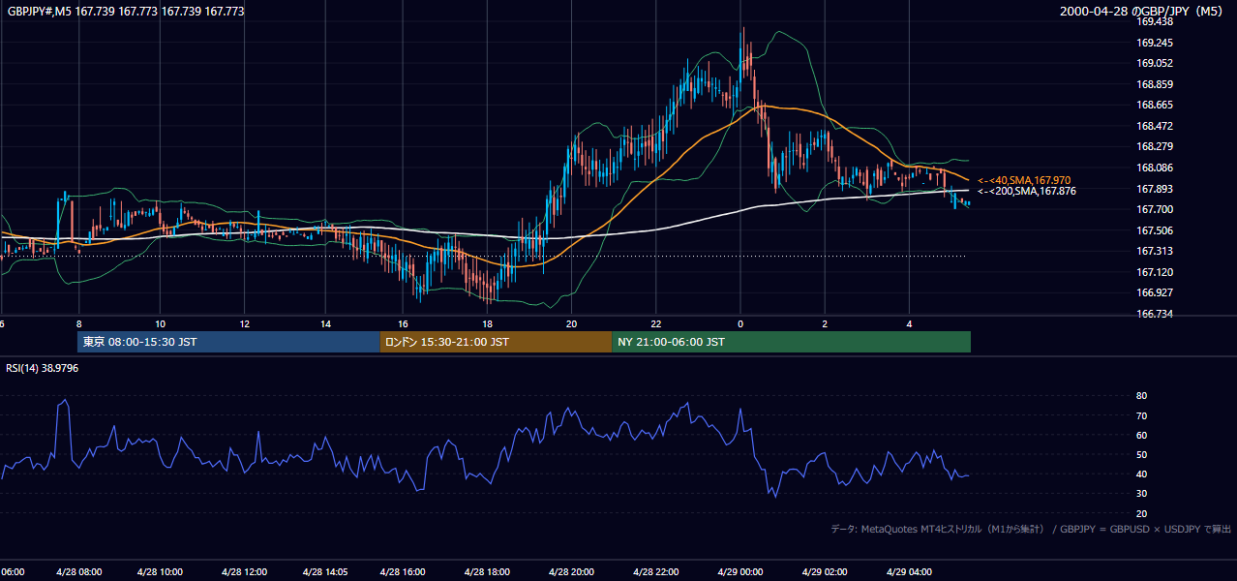Select RSI scale level 40
The width and height of the screenshot is (1237, 581).
coord(1142,474)
